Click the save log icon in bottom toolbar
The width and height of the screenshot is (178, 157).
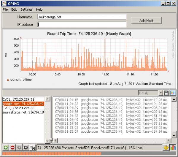(x=33, y=148)
